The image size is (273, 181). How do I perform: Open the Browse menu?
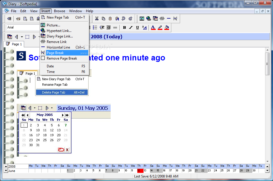[60, 11]
